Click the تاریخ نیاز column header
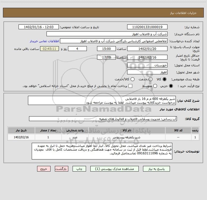This screenshot has width=207, height=200. click(21, 130)
